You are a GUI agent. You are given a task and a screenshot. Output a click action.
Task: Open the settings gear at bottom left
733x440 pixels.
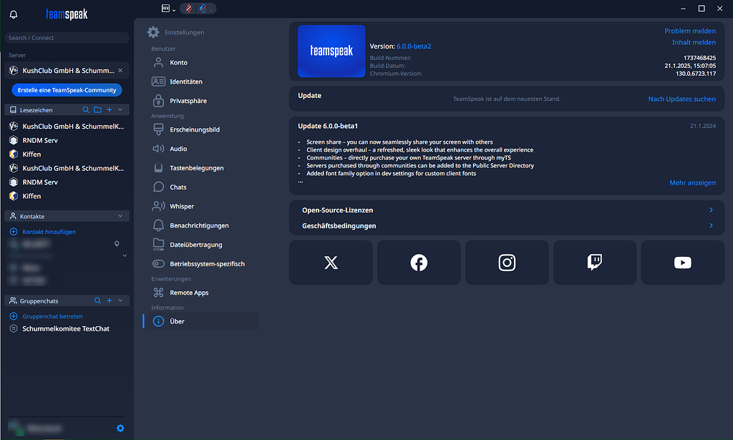pos(120,428)
